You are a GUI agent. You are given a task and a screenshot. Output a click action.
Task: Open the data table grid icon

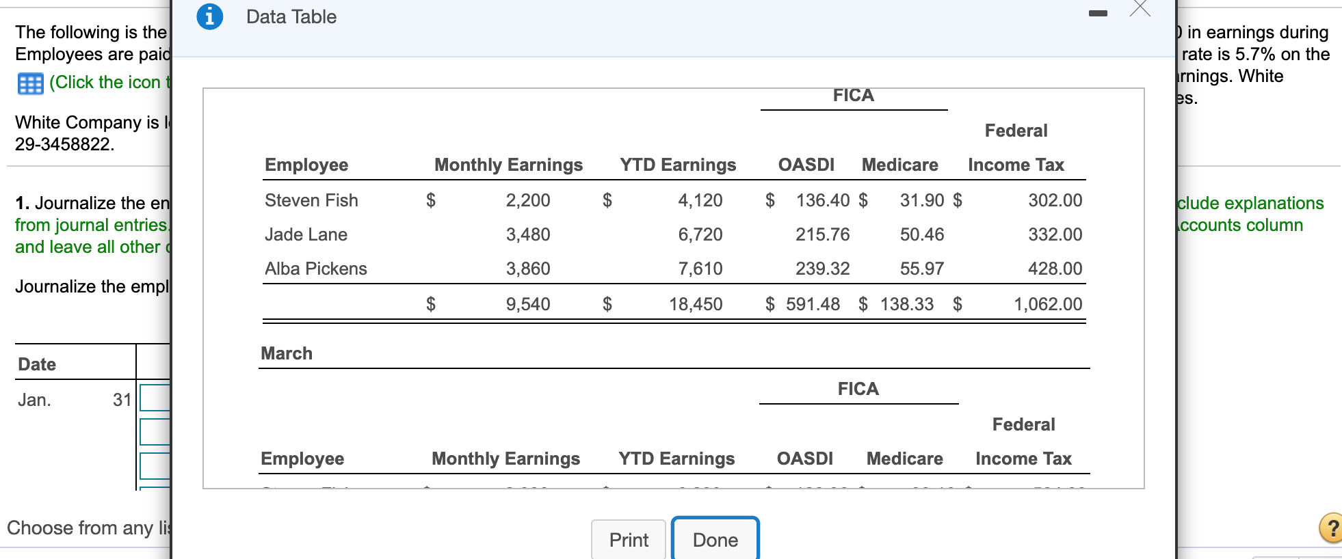30,83
